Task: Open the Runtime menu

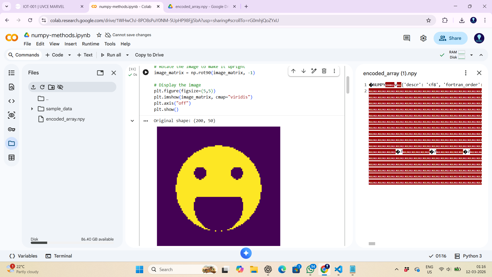Action: [x=90, y=44]
